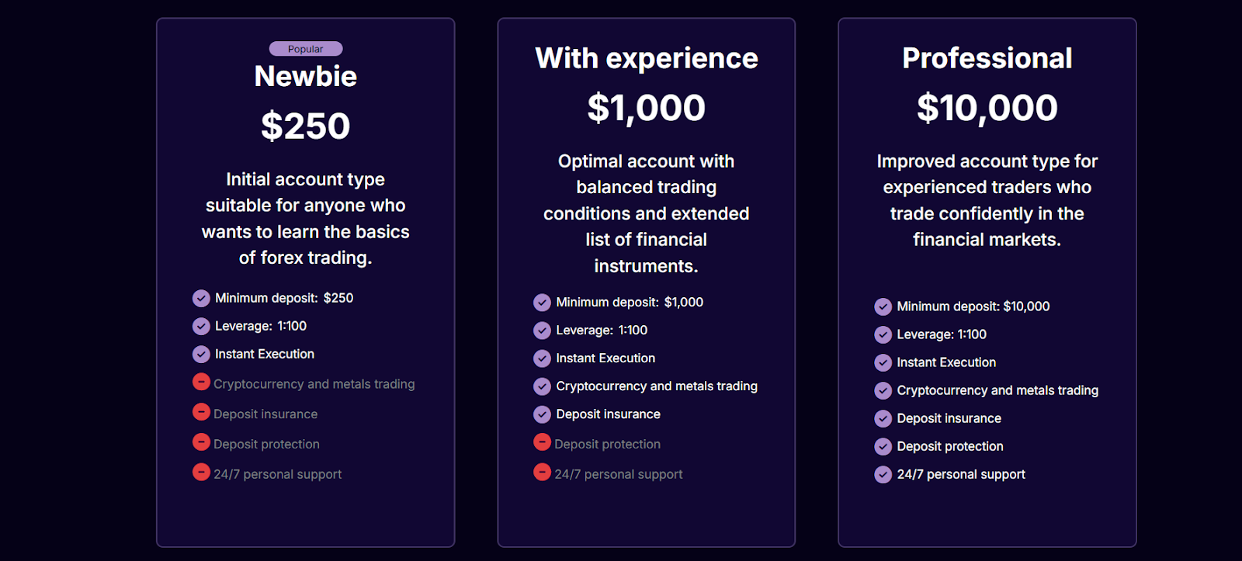This screenshot has width=1242, height=561.
Task: Click the Newbie plan title
Action: coord(306,76)
